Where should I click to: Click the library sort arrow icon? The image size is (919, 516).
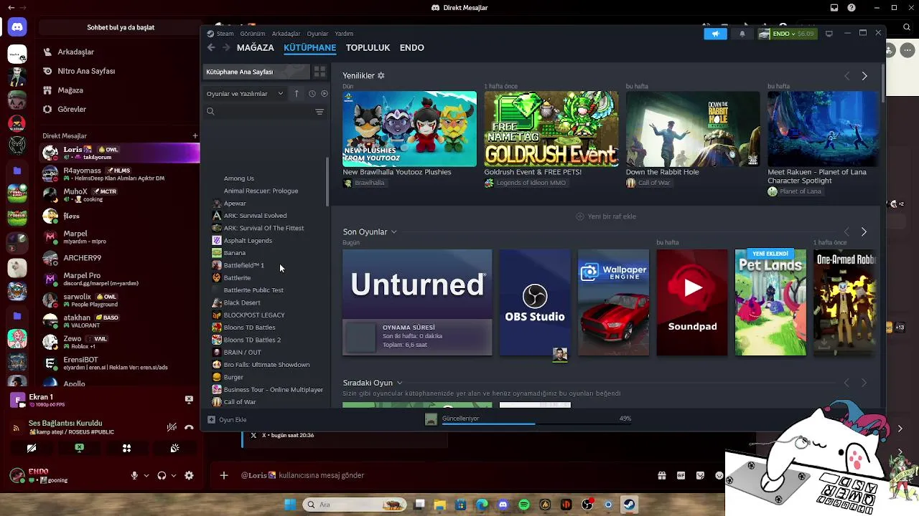[x=296, y=93]
